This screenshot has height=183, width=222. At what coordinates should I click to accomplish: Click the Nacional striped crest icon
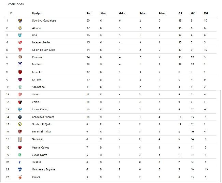pyautogui.click(x=20, y=139)
